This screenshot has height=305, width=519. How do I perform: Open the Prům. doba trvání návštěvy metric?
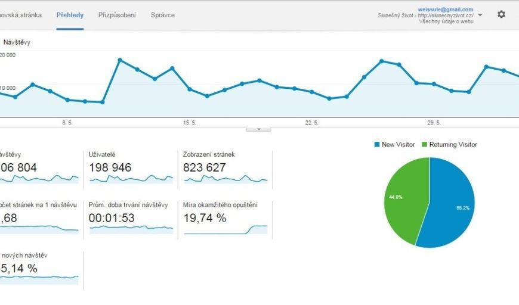click(x=128, y=206)
